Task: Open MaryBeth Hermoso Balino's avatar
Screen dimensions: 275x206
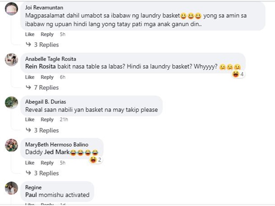Action: (x=11, y=146)
